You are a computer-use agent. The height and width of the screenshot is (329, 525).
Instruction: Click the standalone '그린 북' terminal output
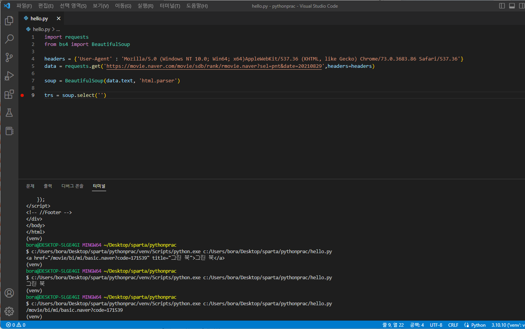click(x=35, y=284)
